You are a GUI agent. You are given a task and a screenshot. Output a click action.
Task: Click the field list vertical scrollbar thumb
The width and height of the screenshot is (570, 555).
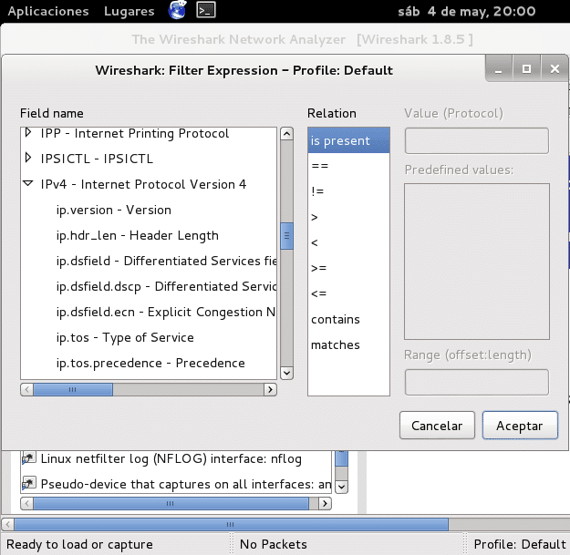[x=286, y=235]
